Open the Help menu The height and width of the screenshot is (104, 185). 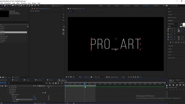click(39, 3)
